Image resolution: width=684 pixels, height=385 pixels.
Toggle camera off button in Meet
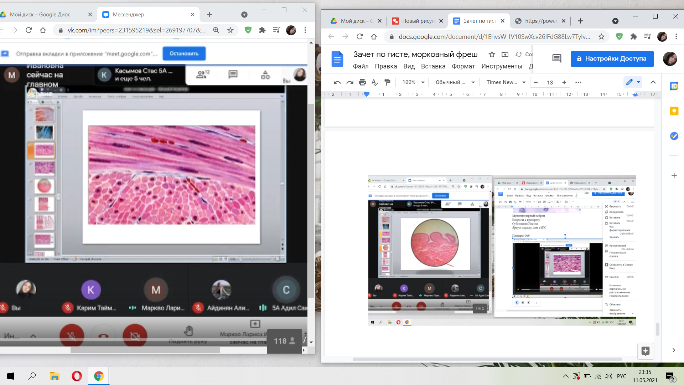tap(135, 335)
